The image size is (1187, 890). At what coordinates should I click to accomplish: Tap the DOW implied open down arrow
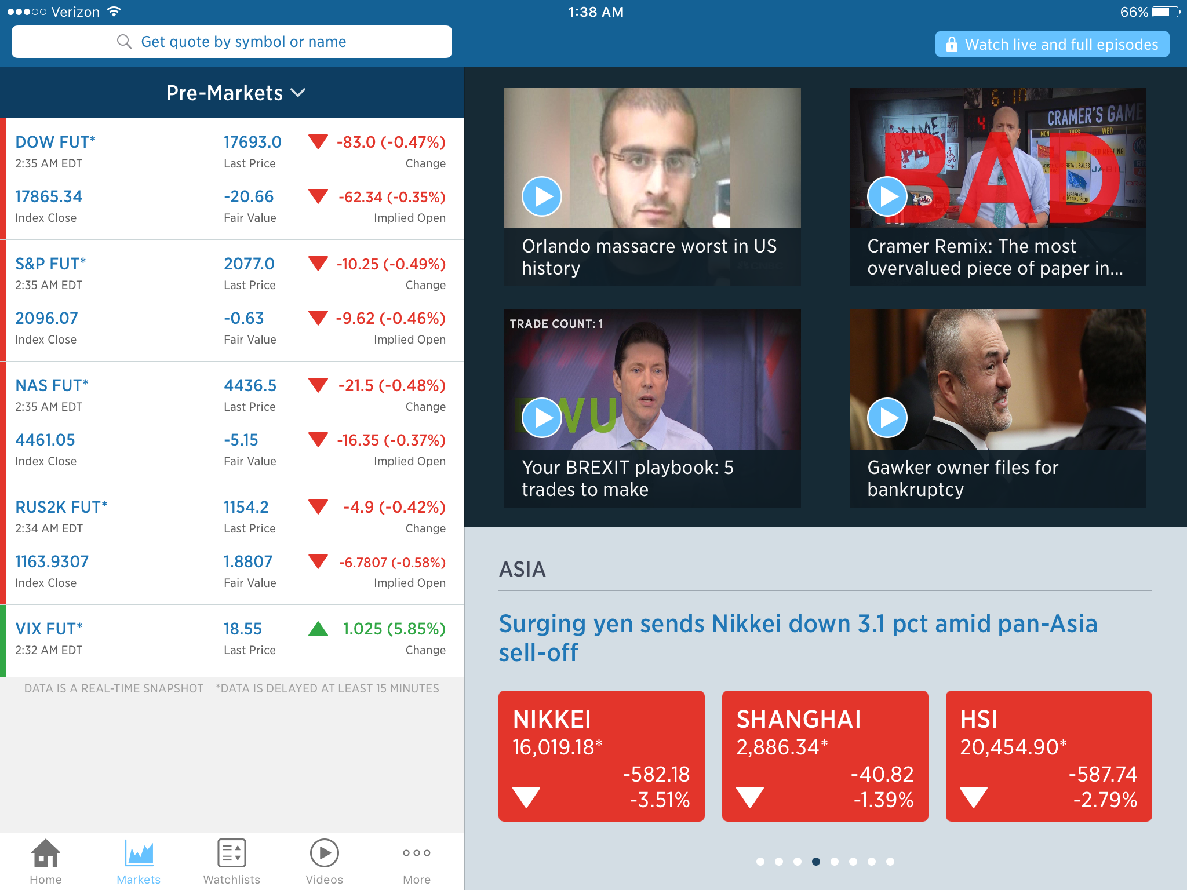pos(318,196)
